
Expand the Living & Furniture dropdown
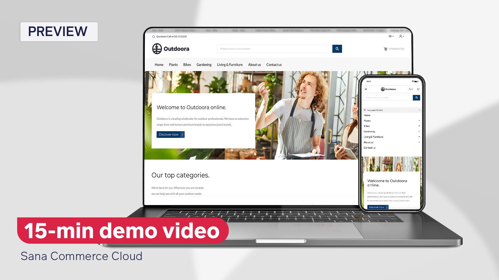coord(419,137)
